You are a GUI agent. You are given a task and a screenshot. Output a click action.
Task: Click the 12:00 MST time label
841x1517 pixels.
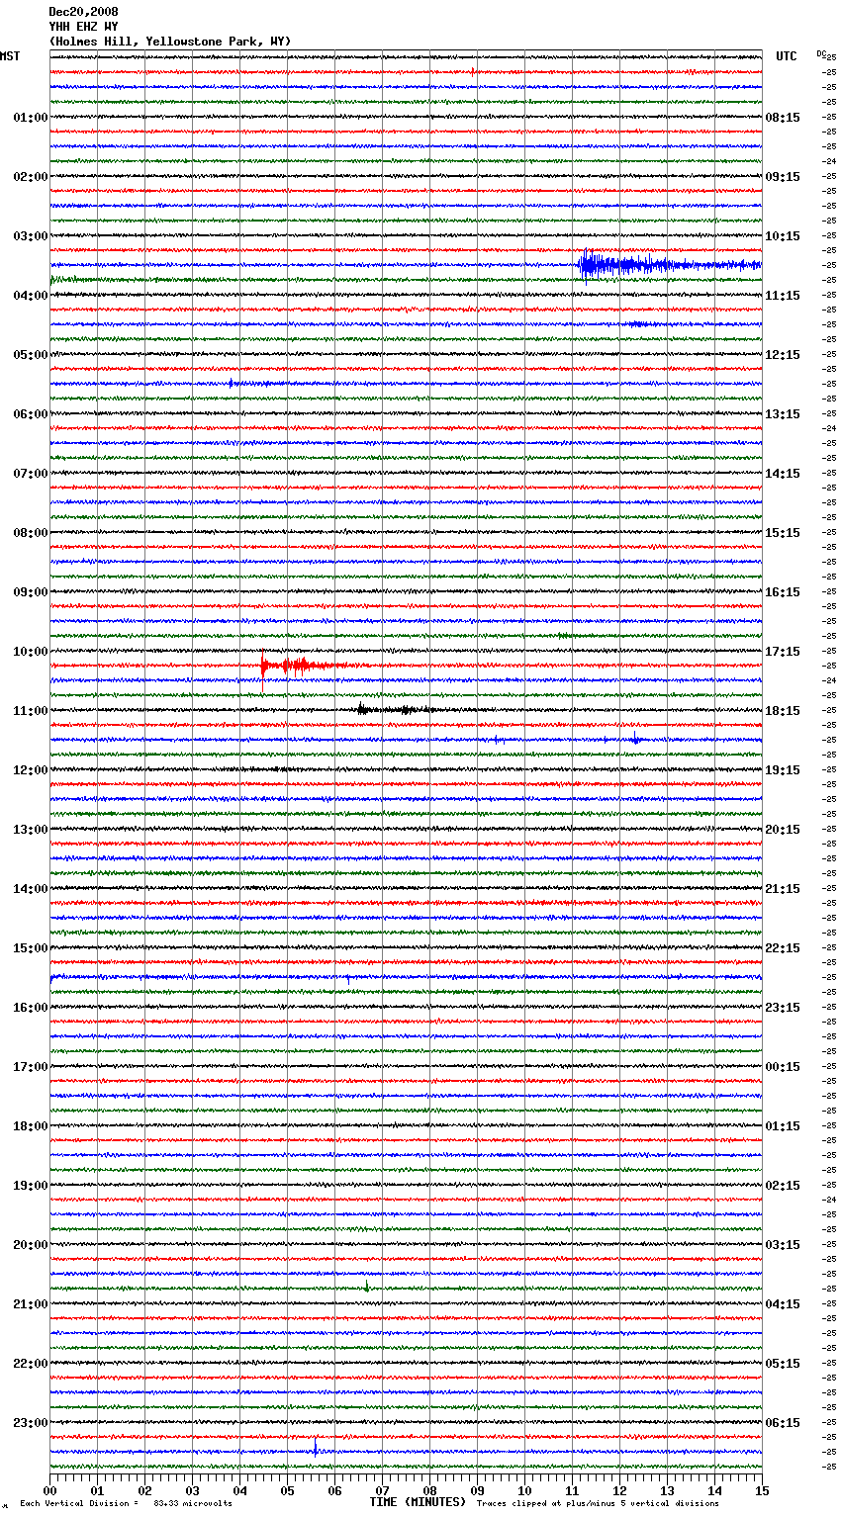point(31,770)
